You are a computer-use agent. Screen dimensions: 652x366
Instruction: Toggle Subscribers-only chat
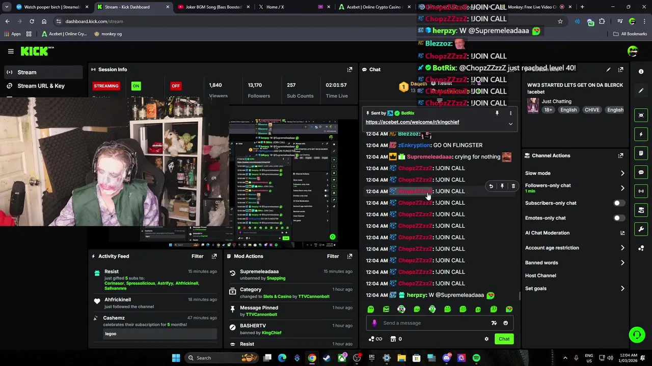pyautogui.click(x=618, y=203)
